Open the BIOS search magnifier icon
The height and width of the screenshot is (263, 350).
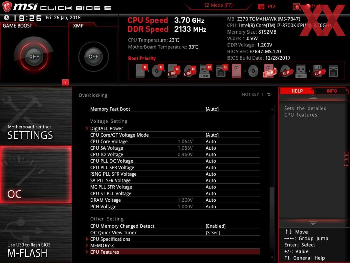pos(296,6)
